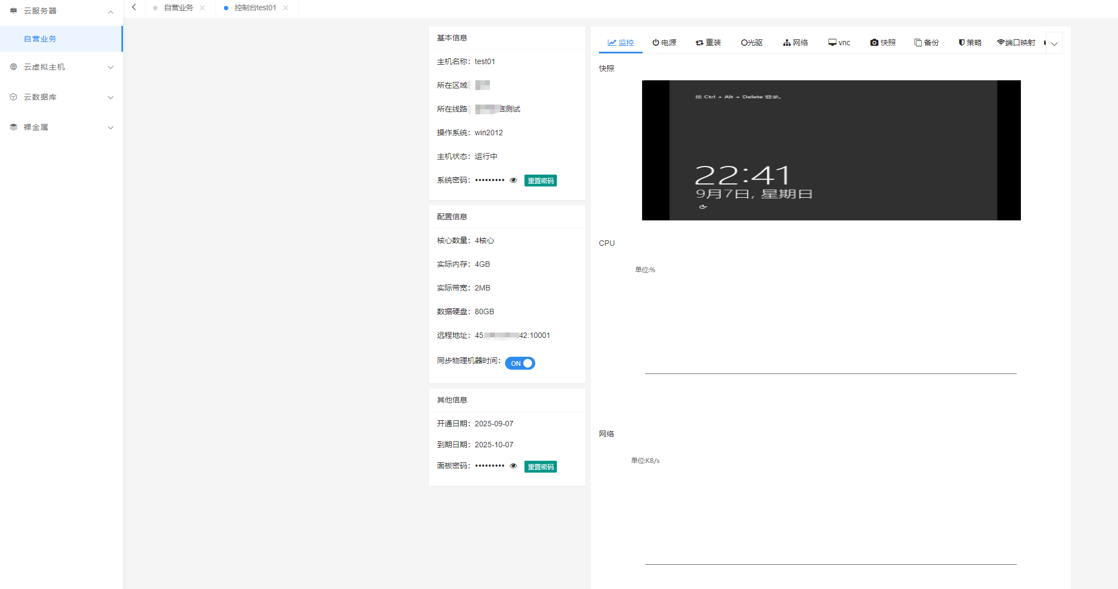Click 重置密码 beside 系统密码
Screen dimensions: 1118x589
pos(540,181)
